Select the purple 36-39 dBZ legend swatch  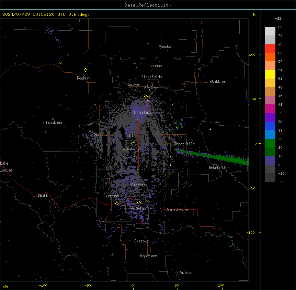270,117
